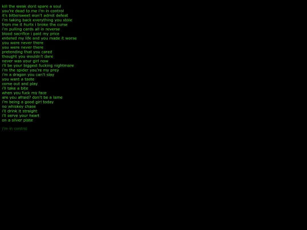This screenshot has height=230, width=307.
Task: Select the "never was your girl now" line
Action: tap(25, 61)
